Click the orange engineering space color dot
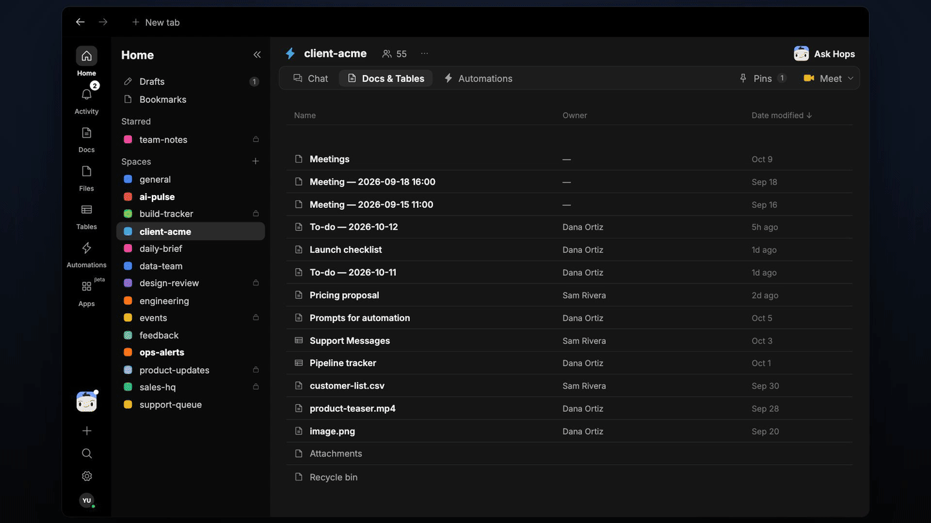 point(128,301)
